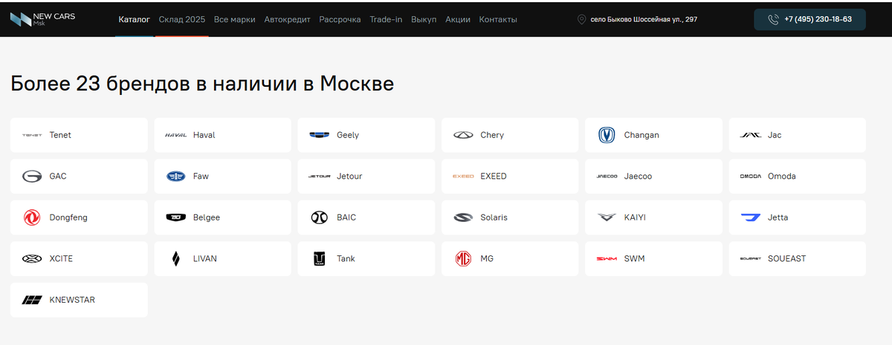Open the Solaris brand name link
The image size is (892, 345).
pyautogui.click(x=494, y=217)
